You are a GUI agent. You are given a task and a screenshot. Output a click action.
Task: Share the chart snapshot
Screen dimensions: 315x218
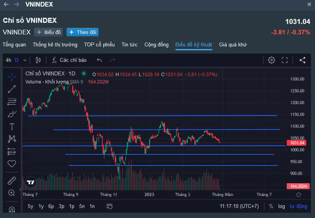pyautogui.click(x=302, y=60)
